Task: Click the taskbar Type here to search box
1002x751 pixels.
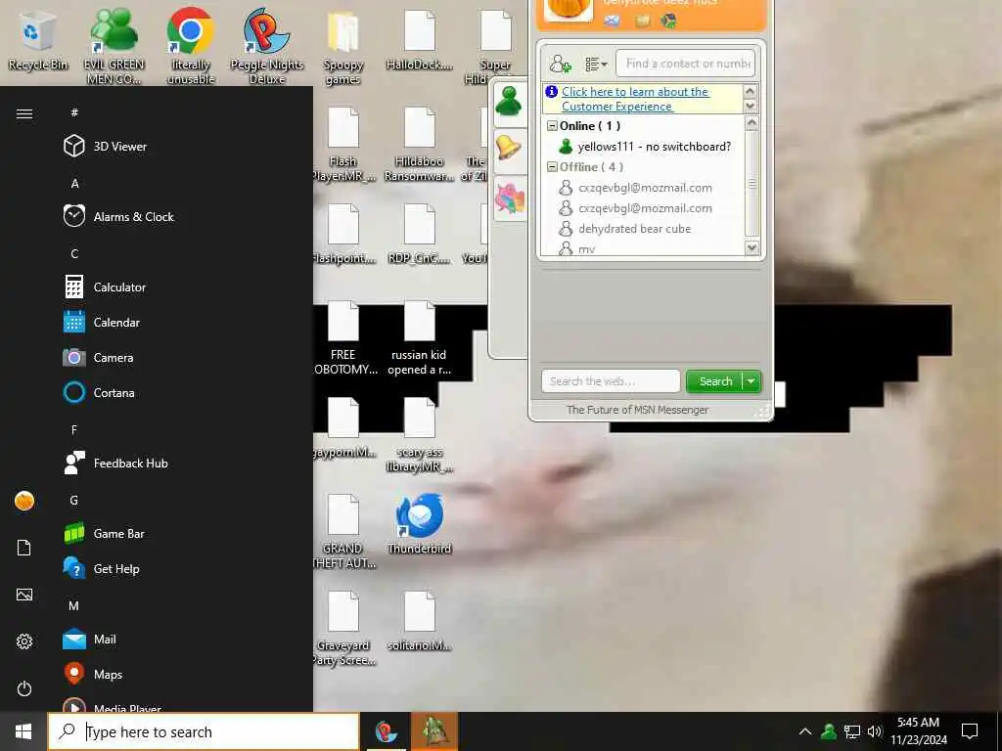Action: pos(204,731)
